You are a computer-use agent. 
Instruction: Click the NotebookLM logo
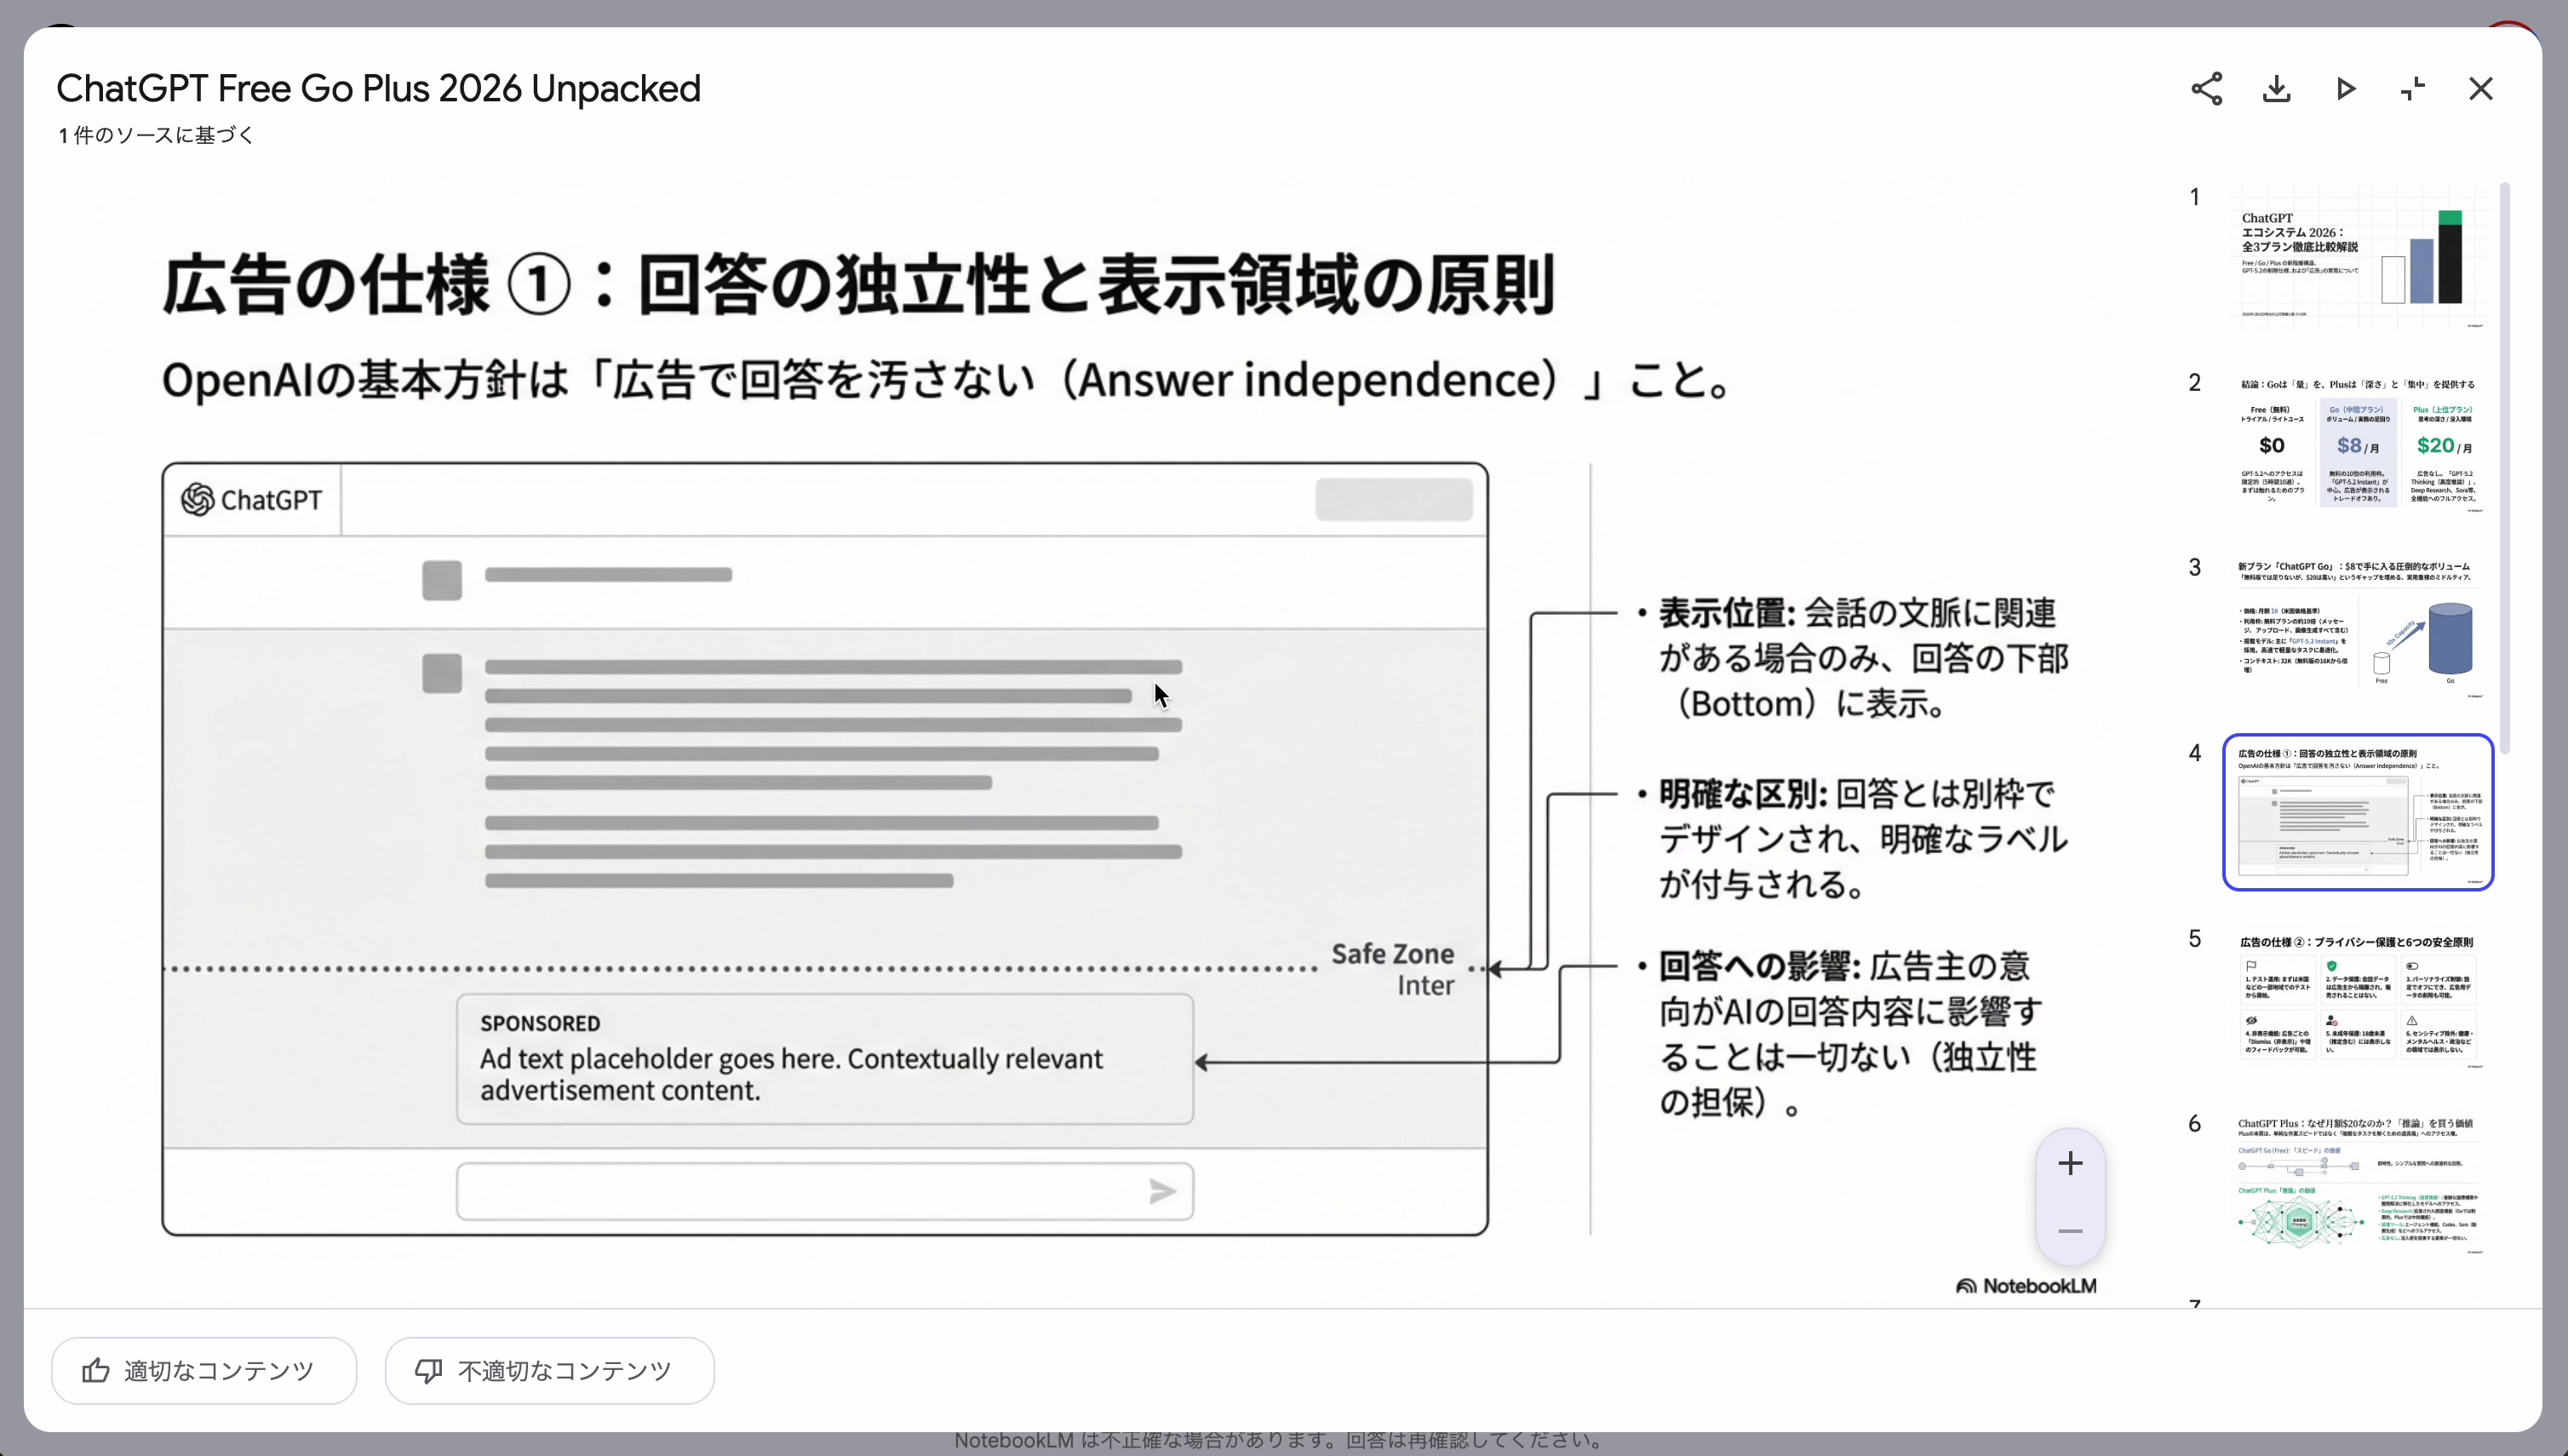coord(2025,1285)
